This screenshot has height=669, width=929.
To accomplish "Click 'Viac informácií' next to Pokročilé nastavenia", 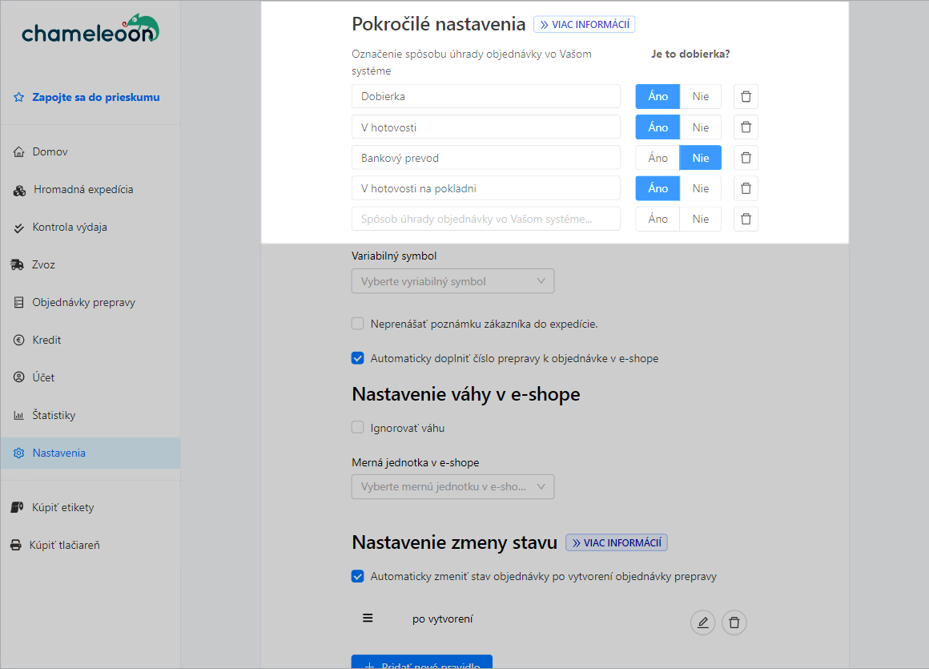I will click(584, 24).
